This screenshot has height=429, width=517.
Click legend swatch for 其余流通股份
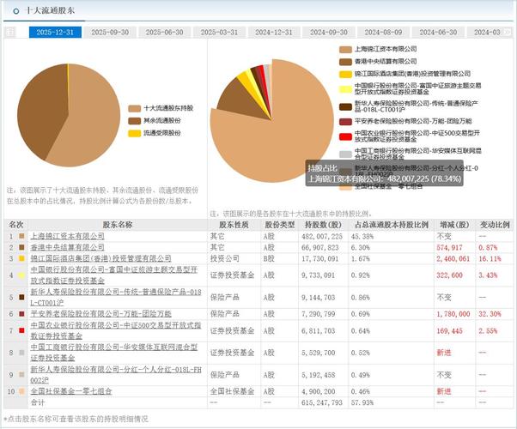tap(135, 121)
